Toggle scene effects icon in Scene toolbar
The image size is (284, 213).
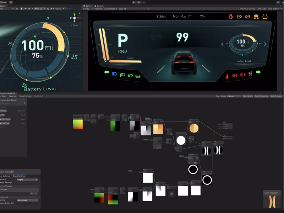[29, 9]
